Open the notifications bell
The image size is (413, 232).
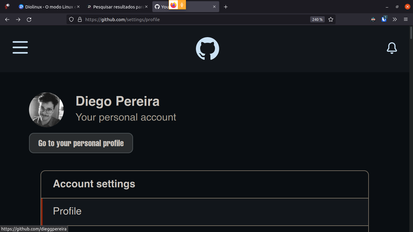pos(392,48)
